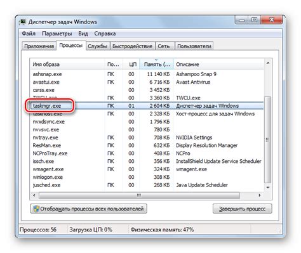Click the Диспетчер задач Windows description cell
Image resolution: width=301 pixels, height=253 pixels.
[x=208, y=106]
